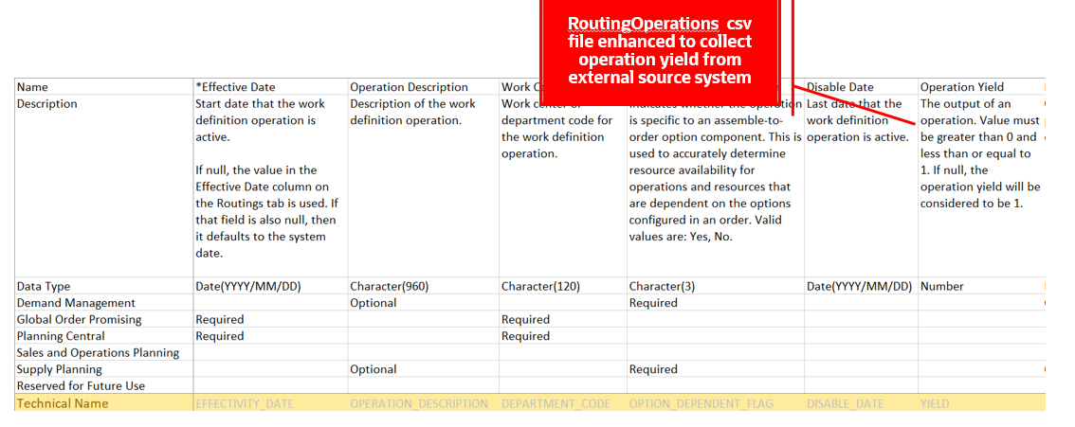Select the 'Character(3)' cell
Viewport: 1075px width, 427px height.
(716, 286)
